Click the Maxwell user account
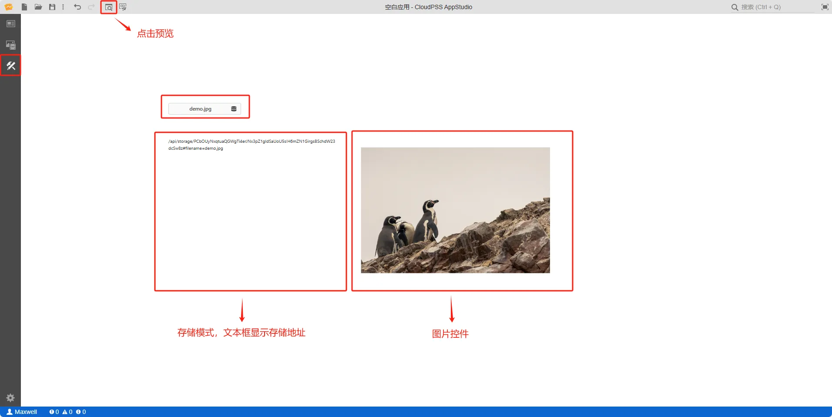The height and width of the screenshot is (417, 832). pyautogui.click(x=22, y=412)
